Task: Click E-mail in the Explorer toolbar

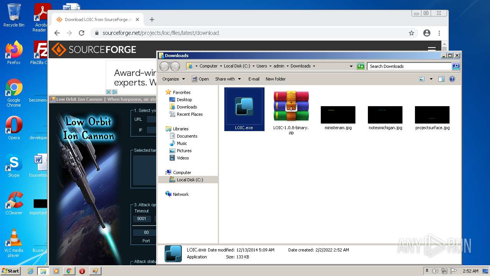Action: [254, 79]
